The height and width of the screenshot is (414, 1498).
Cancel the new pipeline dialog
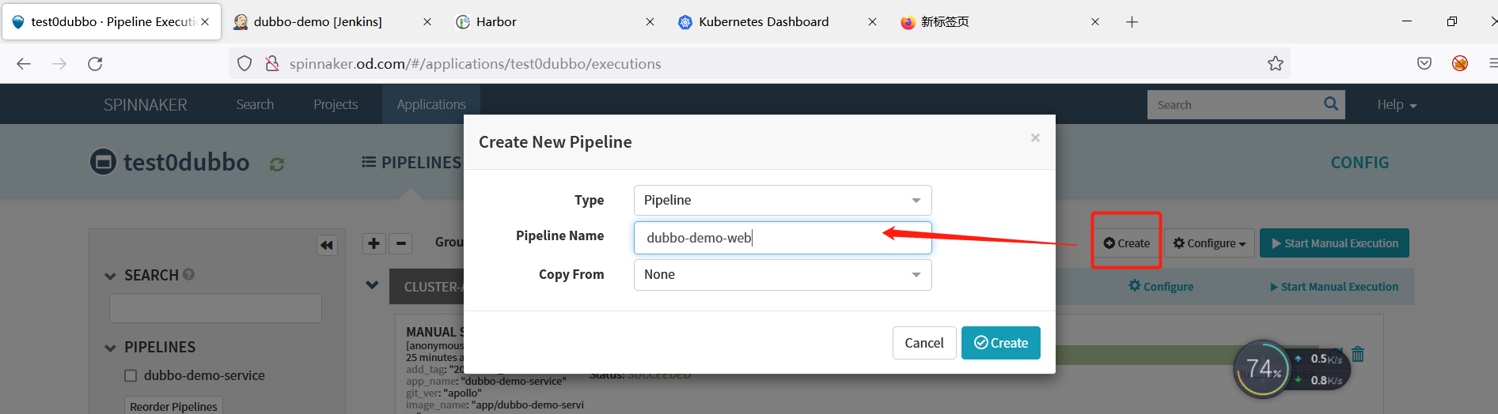[923, 343]
